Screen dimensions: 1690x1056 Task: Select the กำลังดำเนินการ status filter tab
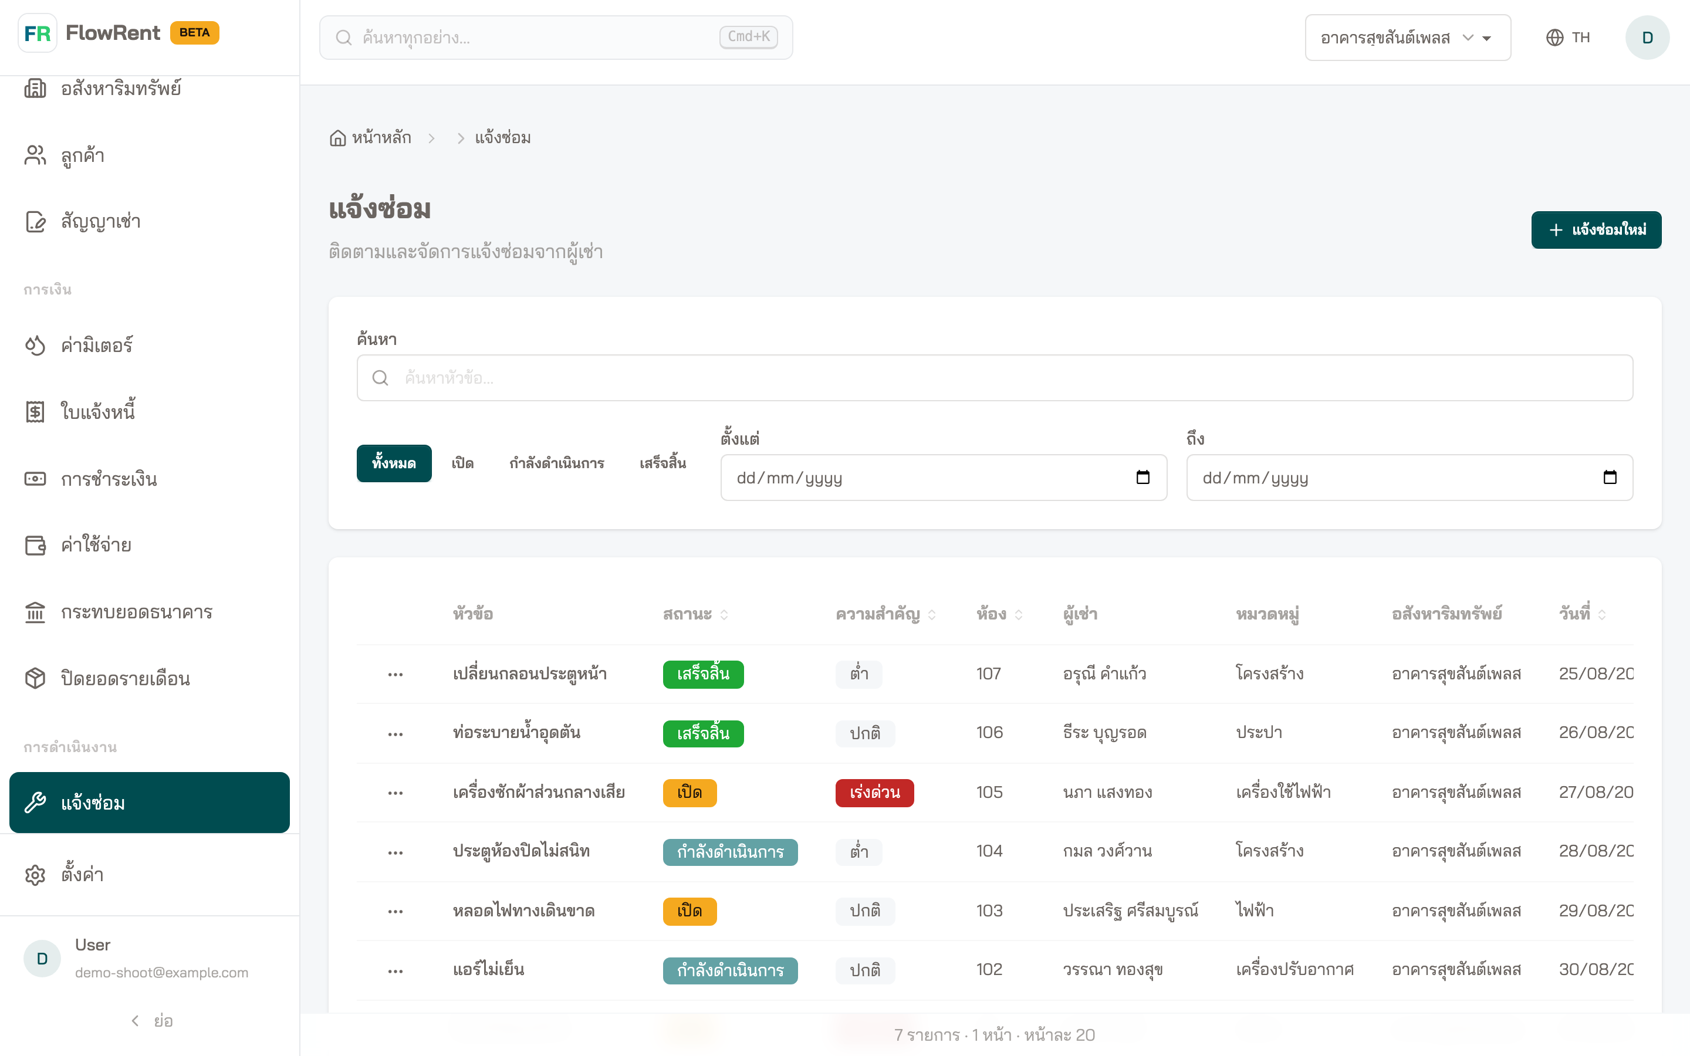[556, 463]
